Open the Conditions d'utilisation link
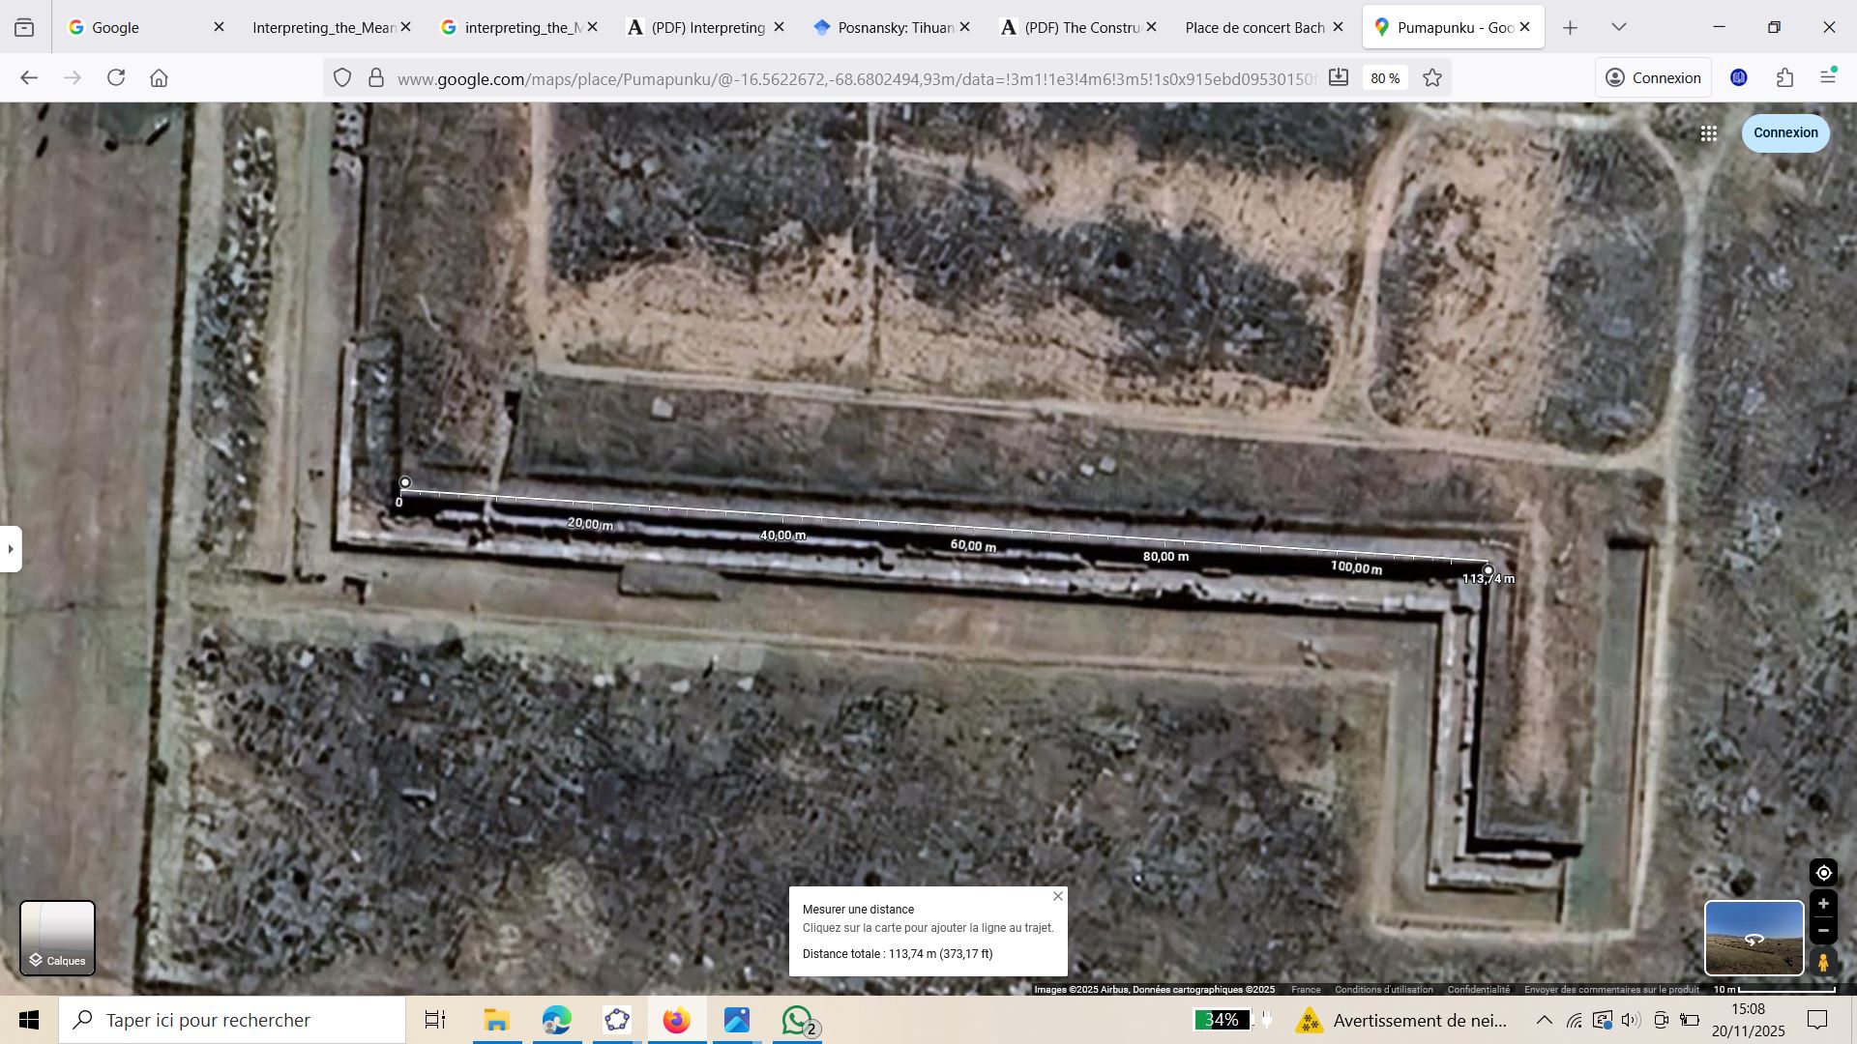This screenshot has width=1857, height=1044. click(1383, 990)
